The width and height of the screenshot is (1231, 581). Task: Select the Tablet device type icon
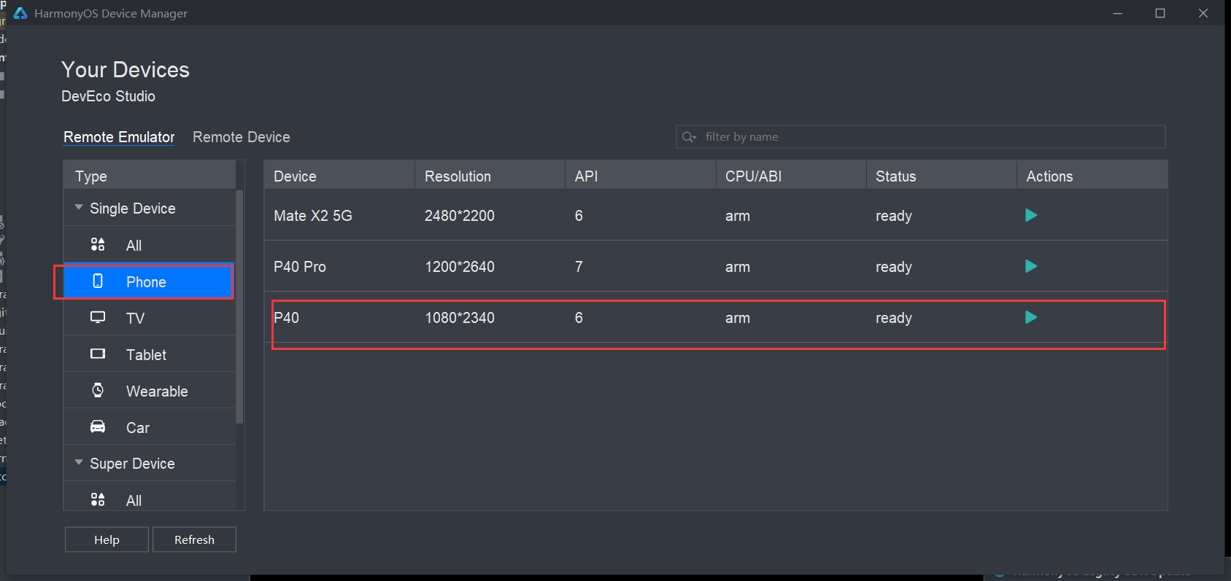(98, 354)
